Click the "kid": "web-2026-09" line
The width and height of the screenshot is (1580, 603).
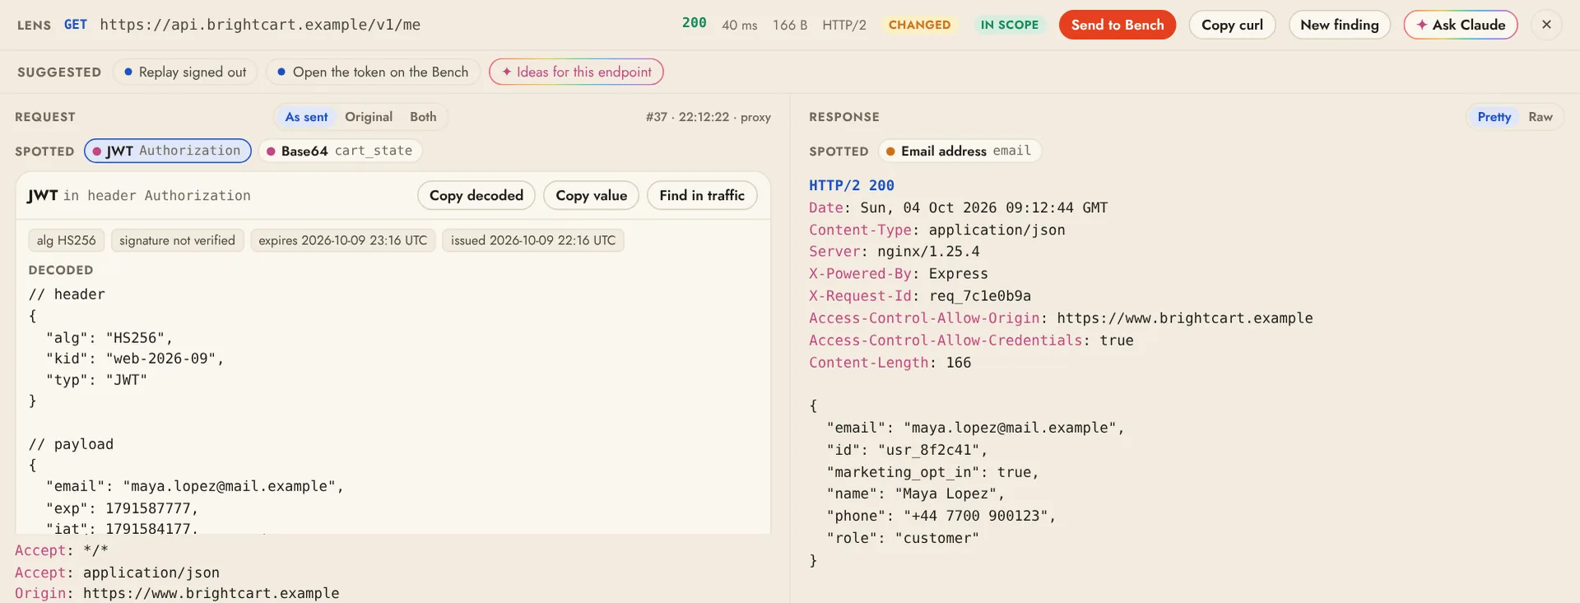click(135, 359)
